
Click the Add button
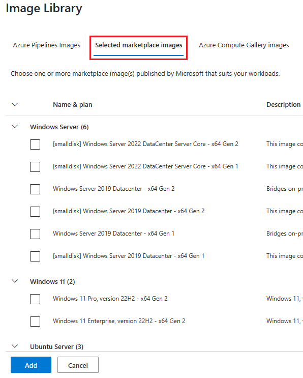coord(31,365)
